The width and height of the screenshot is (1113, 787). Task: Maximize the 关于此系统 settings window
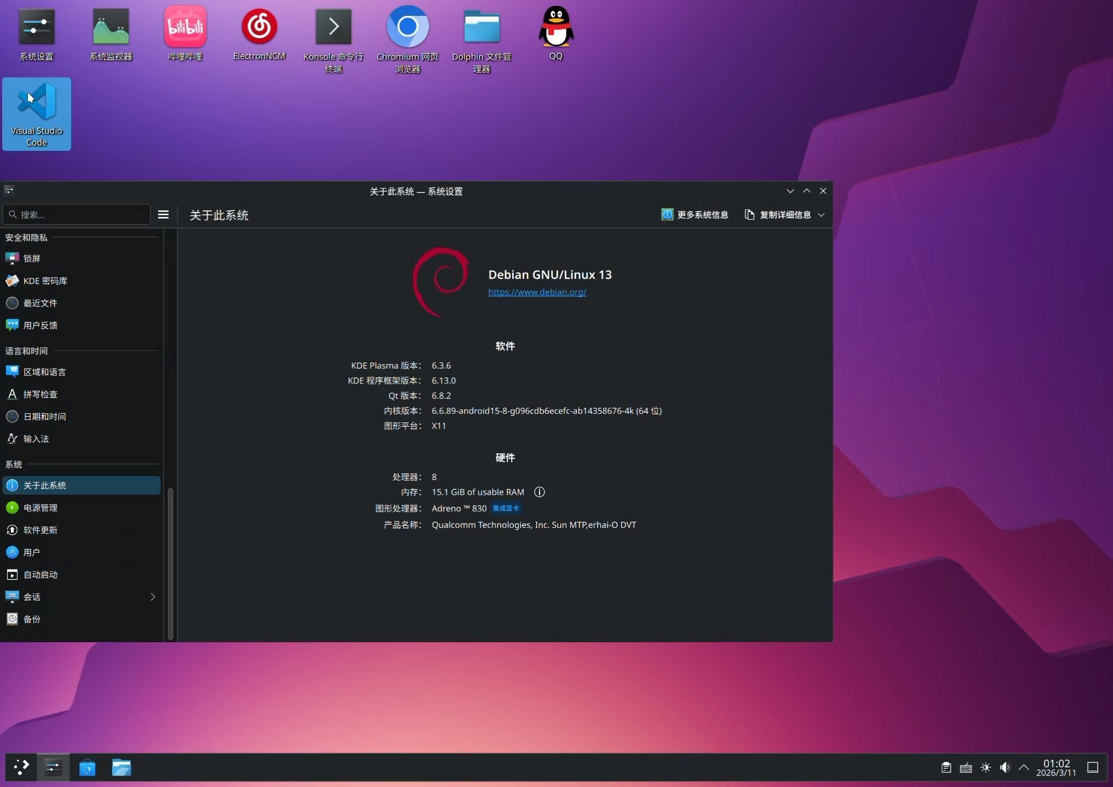pyautogui.click(x=806, y=191)
